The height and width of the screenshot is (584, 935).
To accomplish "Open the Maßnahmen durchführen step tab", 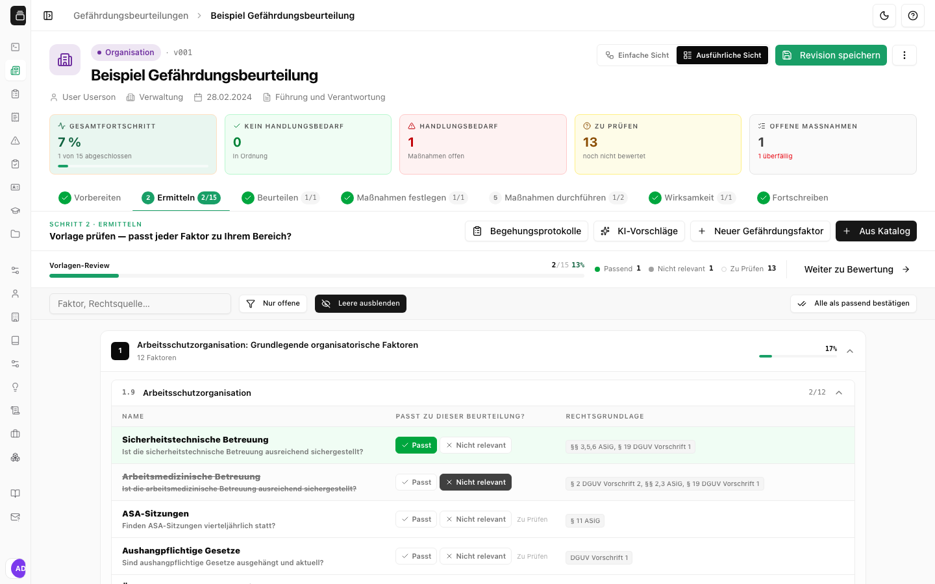I will 558,198.
